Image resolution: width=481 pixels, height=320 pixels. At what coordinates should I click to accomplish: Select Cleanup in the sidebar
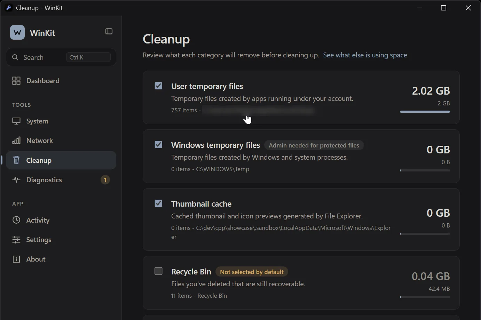click(61, 160)
